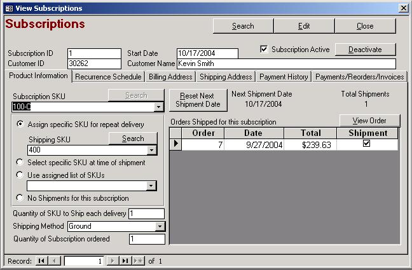Expand the Shipping Method dropdown
Image resolution: width=412 pixels, height=270 pixels.
point(160,226)
